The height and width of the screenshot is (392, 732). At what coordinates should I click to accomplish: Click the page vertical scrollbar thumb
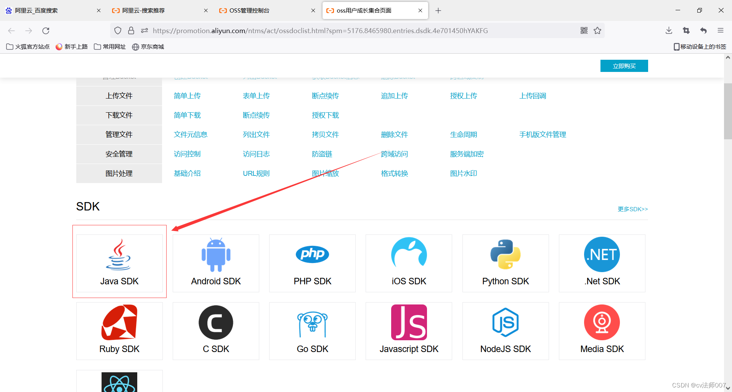point(728,111)
